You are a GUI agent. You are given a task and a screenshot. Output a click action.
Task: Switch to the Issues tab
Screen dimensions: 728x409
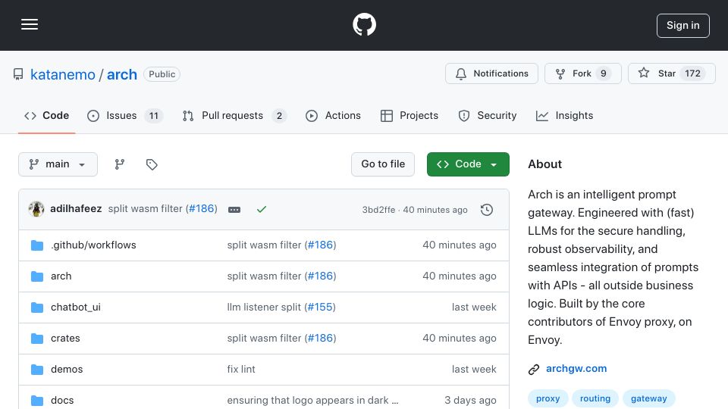click(x=125, y=115)
